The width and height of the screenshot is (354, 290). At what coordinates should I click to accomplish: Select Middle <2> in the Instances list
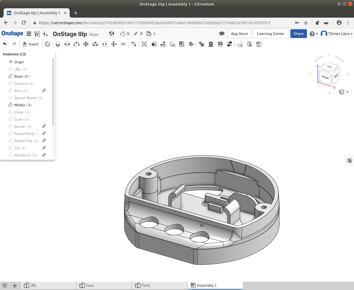(x=23, y=105)
